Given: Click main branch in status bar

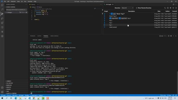Looking at the screenshot, I should [3, 95].
